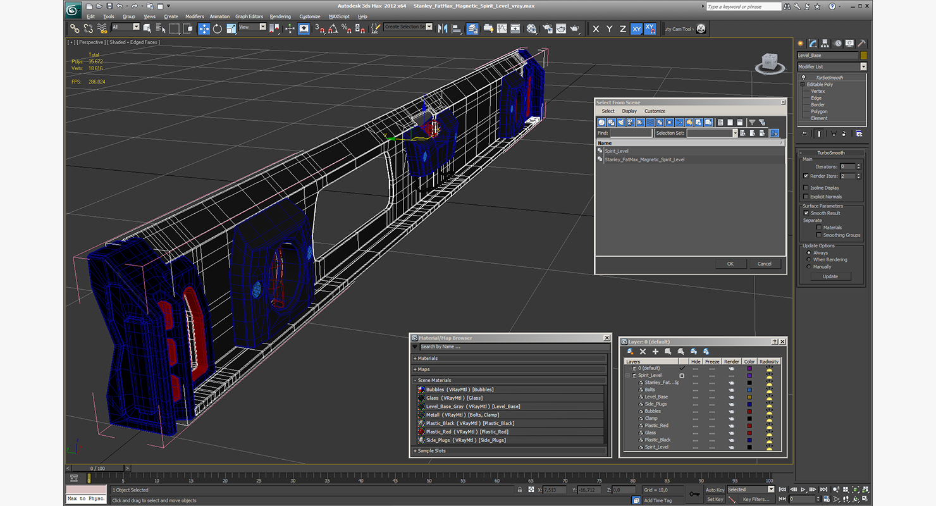Open Key Filters button
This screenshot has width=936, height=506.
756,499
